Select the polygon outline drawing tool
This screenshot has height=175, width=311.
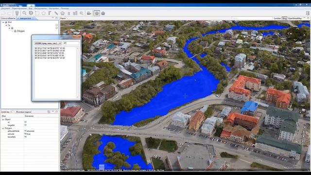[x=43, y=13]
